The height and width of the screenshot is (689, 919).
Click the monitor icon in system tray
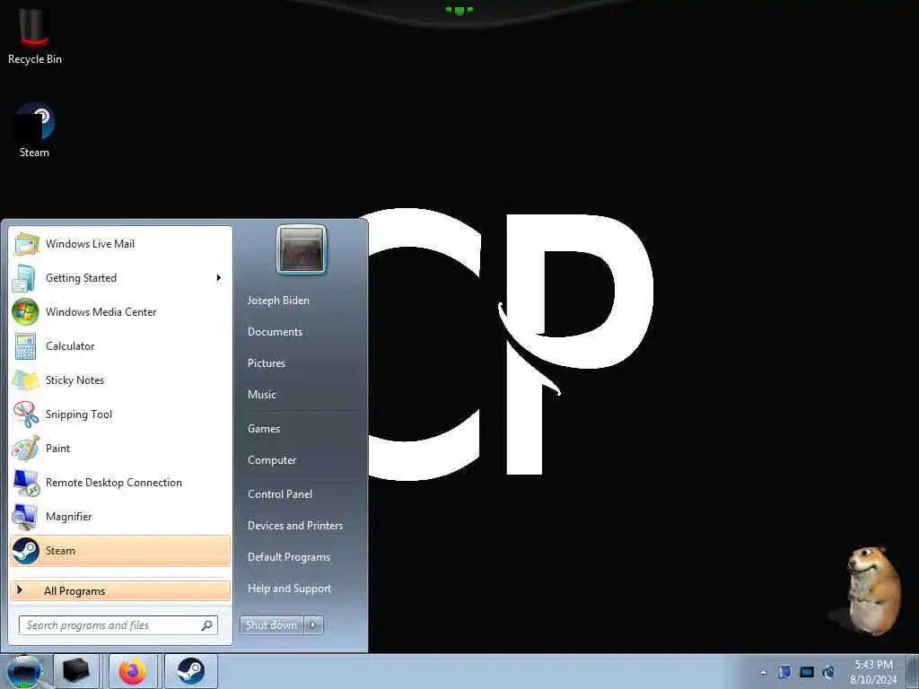click(807, 672)
